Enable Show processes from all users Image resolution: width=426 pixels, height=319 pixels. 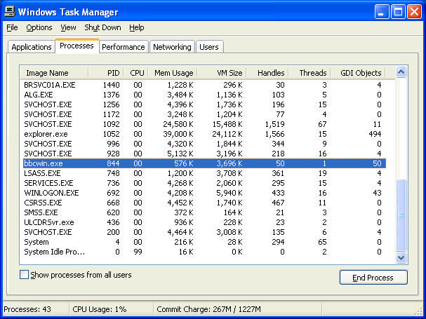25,276
